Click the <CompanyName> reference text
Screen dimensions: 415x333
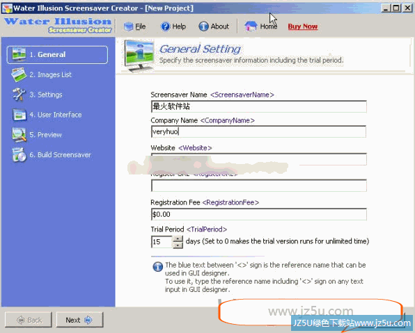click(228, 120)
